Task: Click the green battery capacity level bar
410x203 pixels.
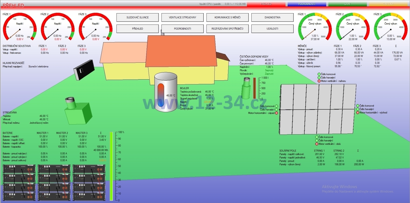Action: click(111, 166)
